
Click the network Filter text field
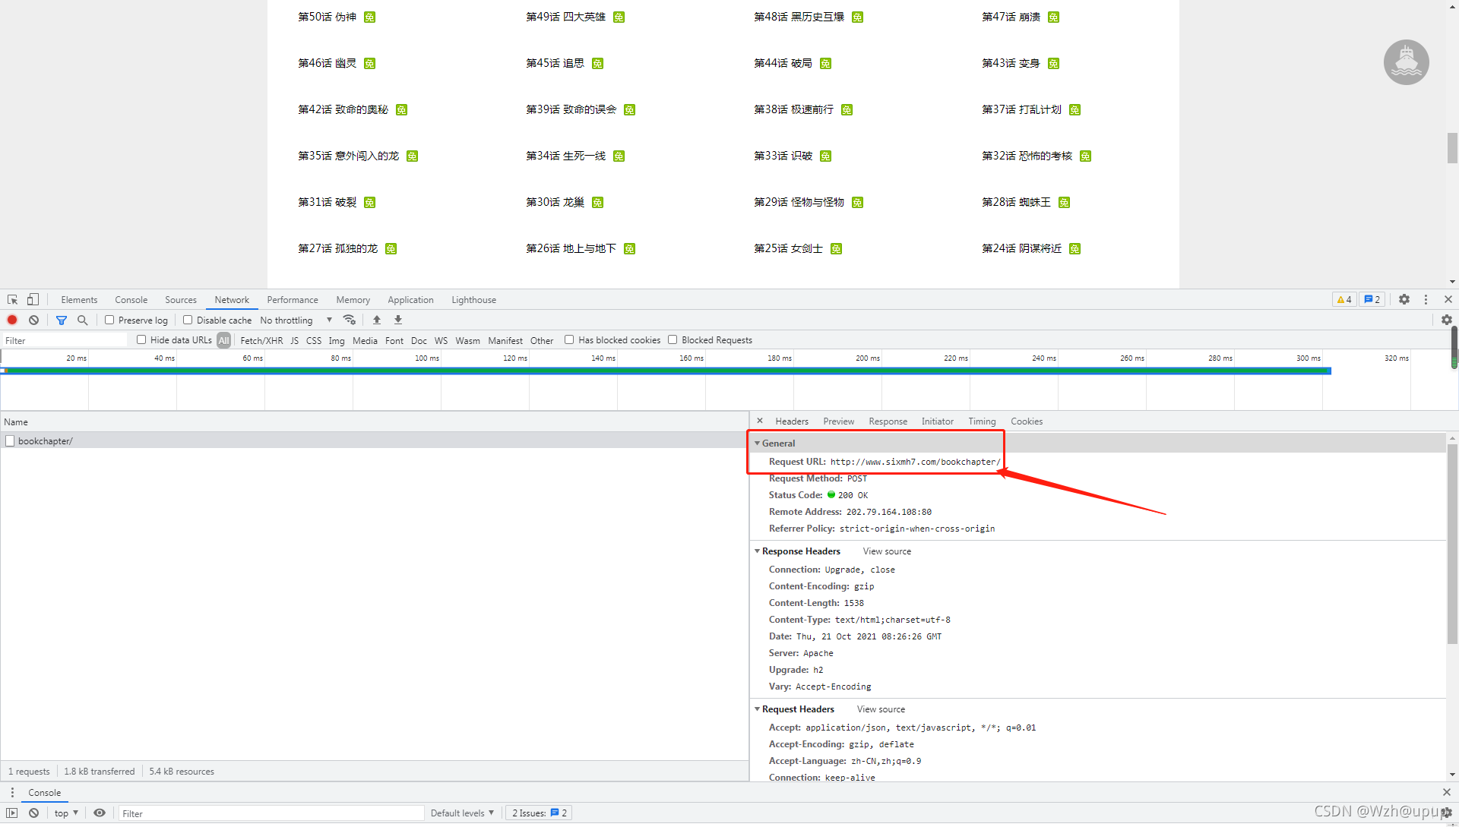(65, 340)
